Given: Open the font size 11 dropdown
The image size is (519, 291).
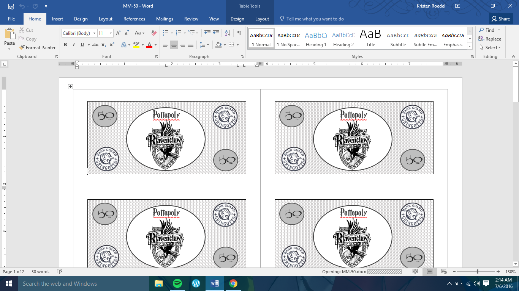Looking at the screenshot, I should [111, 33].
